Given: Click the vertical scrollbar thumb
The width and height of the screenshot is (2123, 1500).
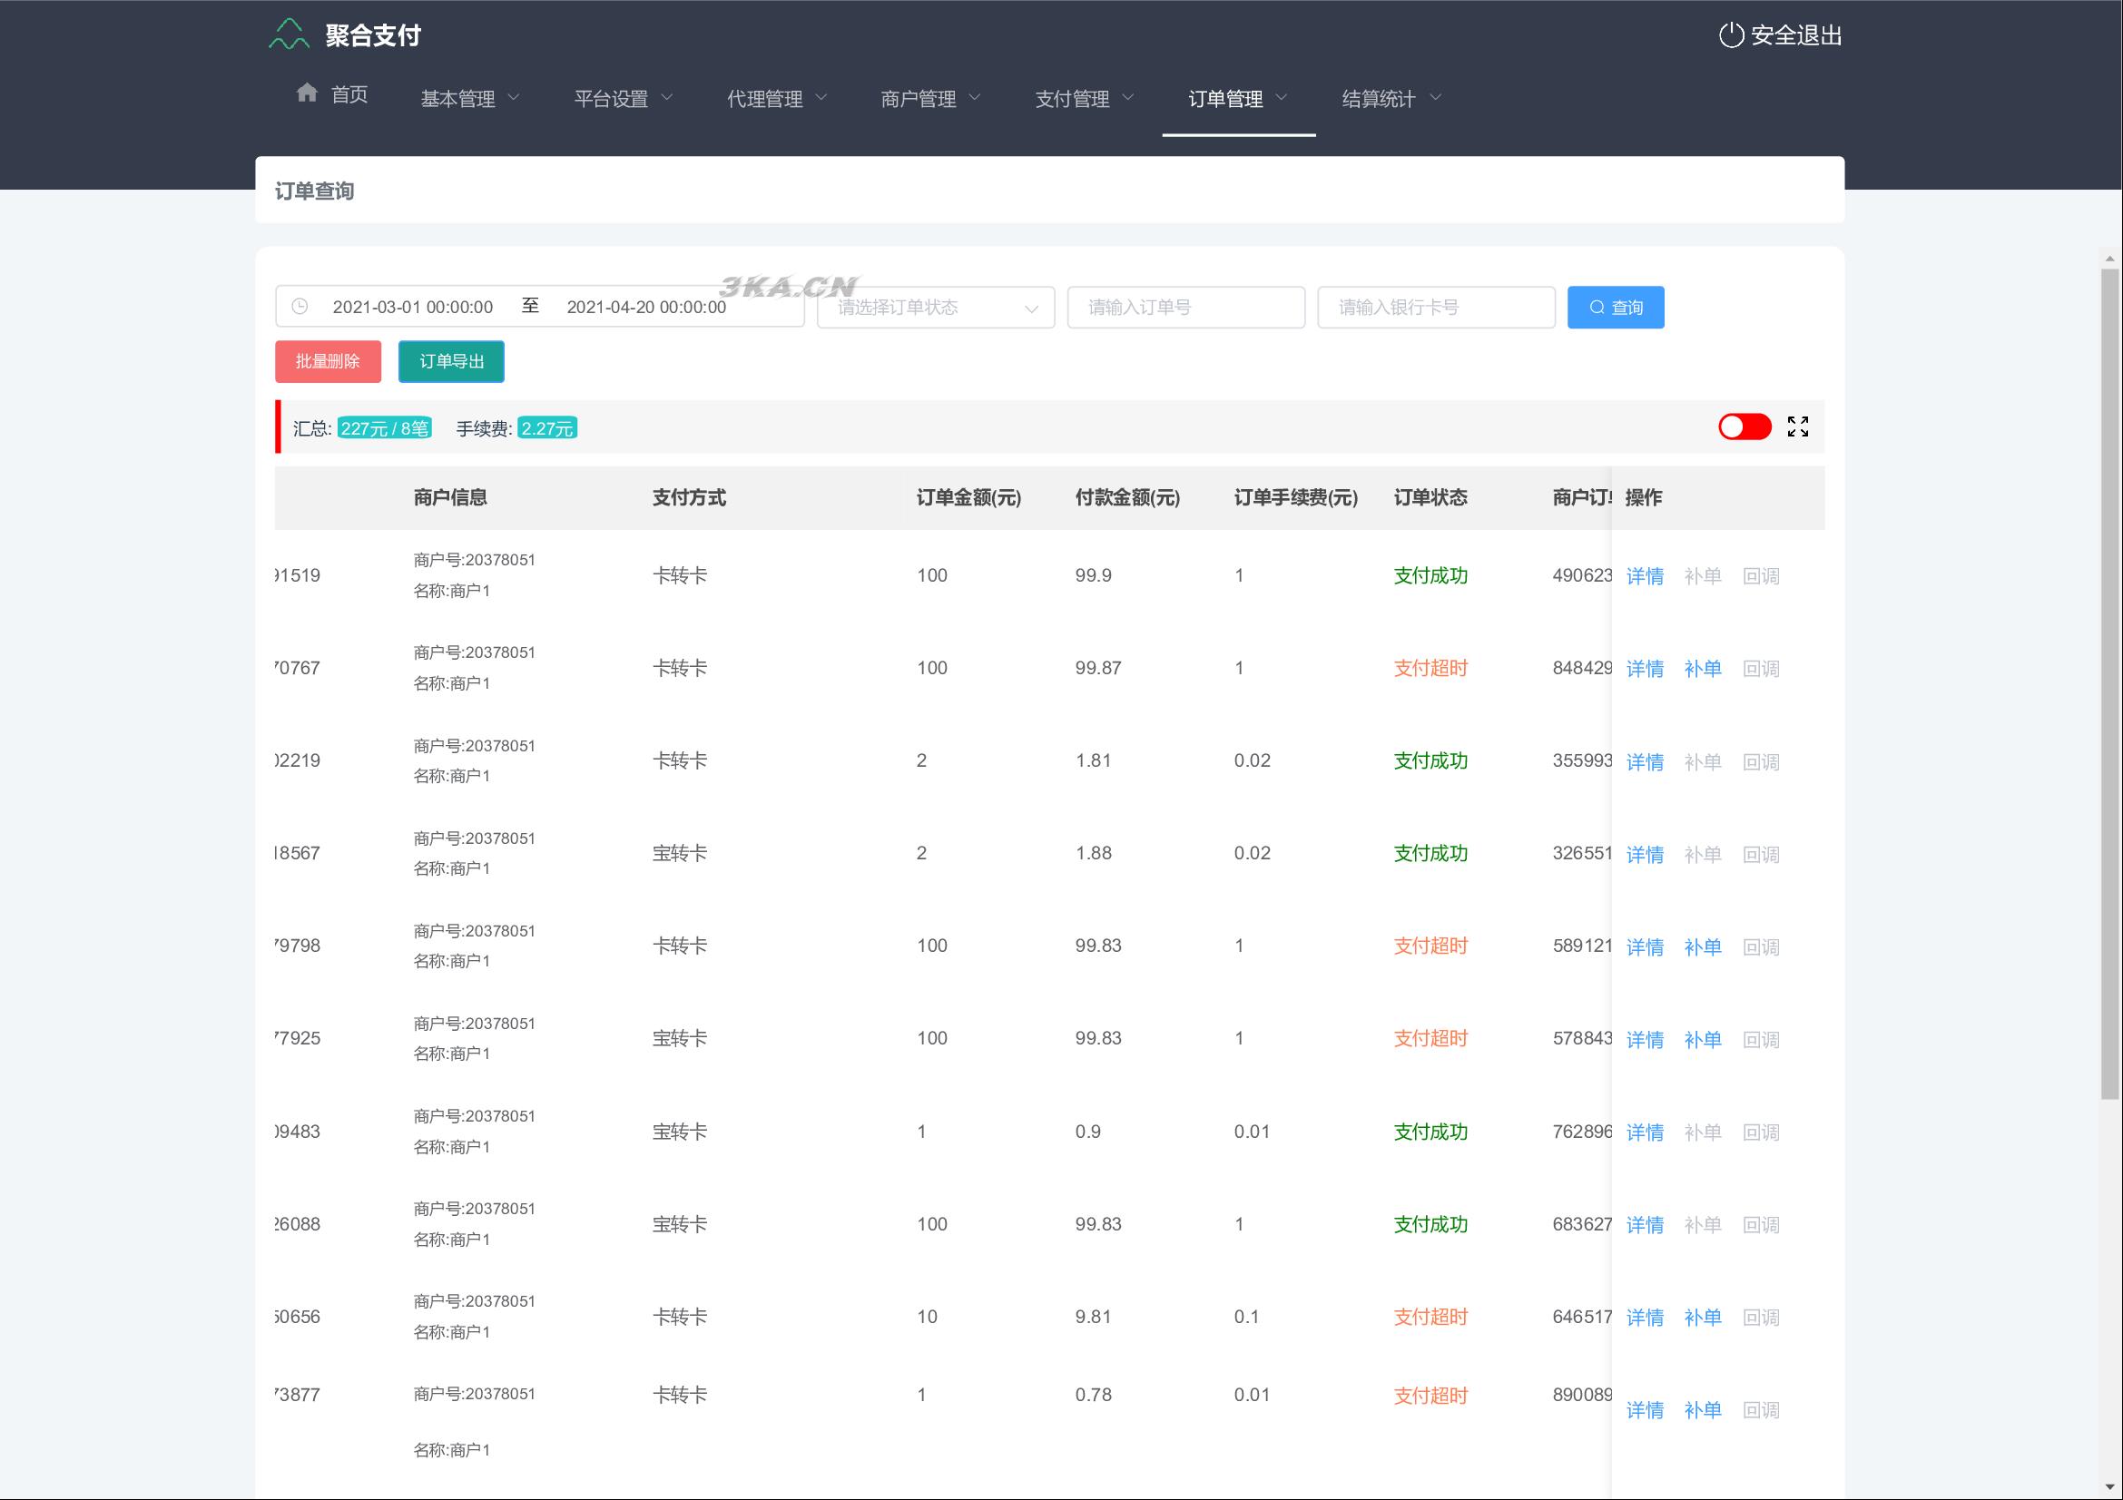Looking at the screenshot, I should click(x=2109, y=684).
